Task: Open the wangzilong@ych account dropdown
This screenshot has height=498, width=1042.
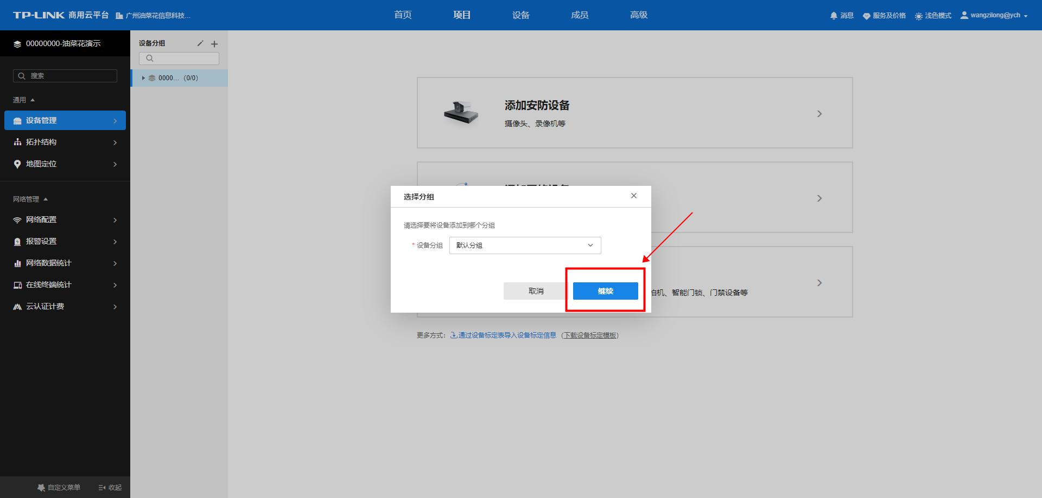Action: coord(994,16)
